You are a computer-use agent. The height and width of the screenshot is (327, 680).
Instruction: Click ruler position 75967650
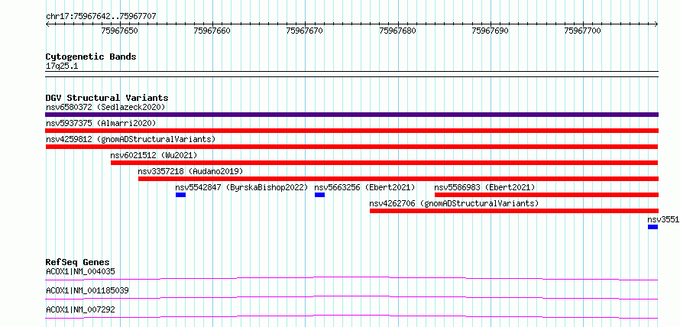(x=120, y=31)
